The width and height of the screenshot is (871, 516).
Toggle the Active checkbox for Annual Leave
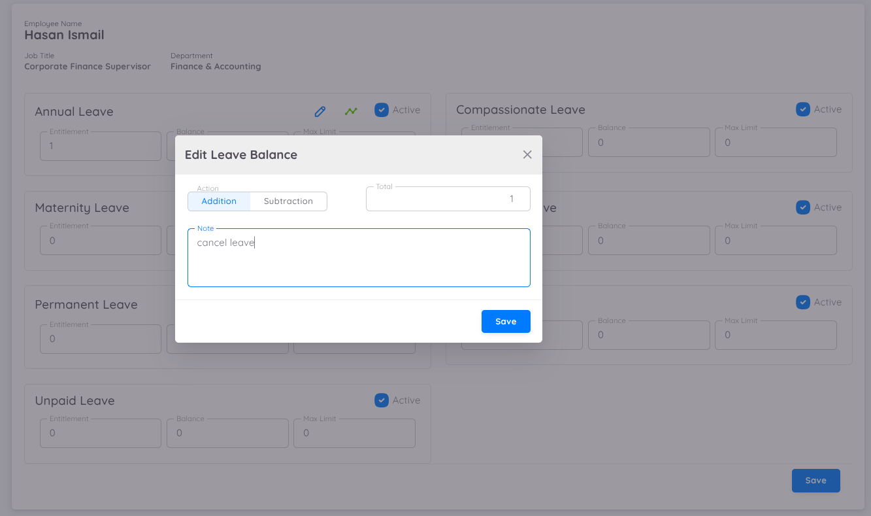(x=381, y=110)
